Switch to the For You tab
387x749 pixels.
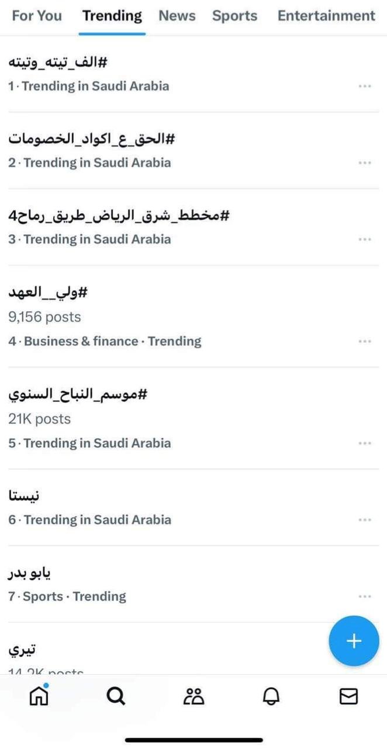click(x=37, y=16)
